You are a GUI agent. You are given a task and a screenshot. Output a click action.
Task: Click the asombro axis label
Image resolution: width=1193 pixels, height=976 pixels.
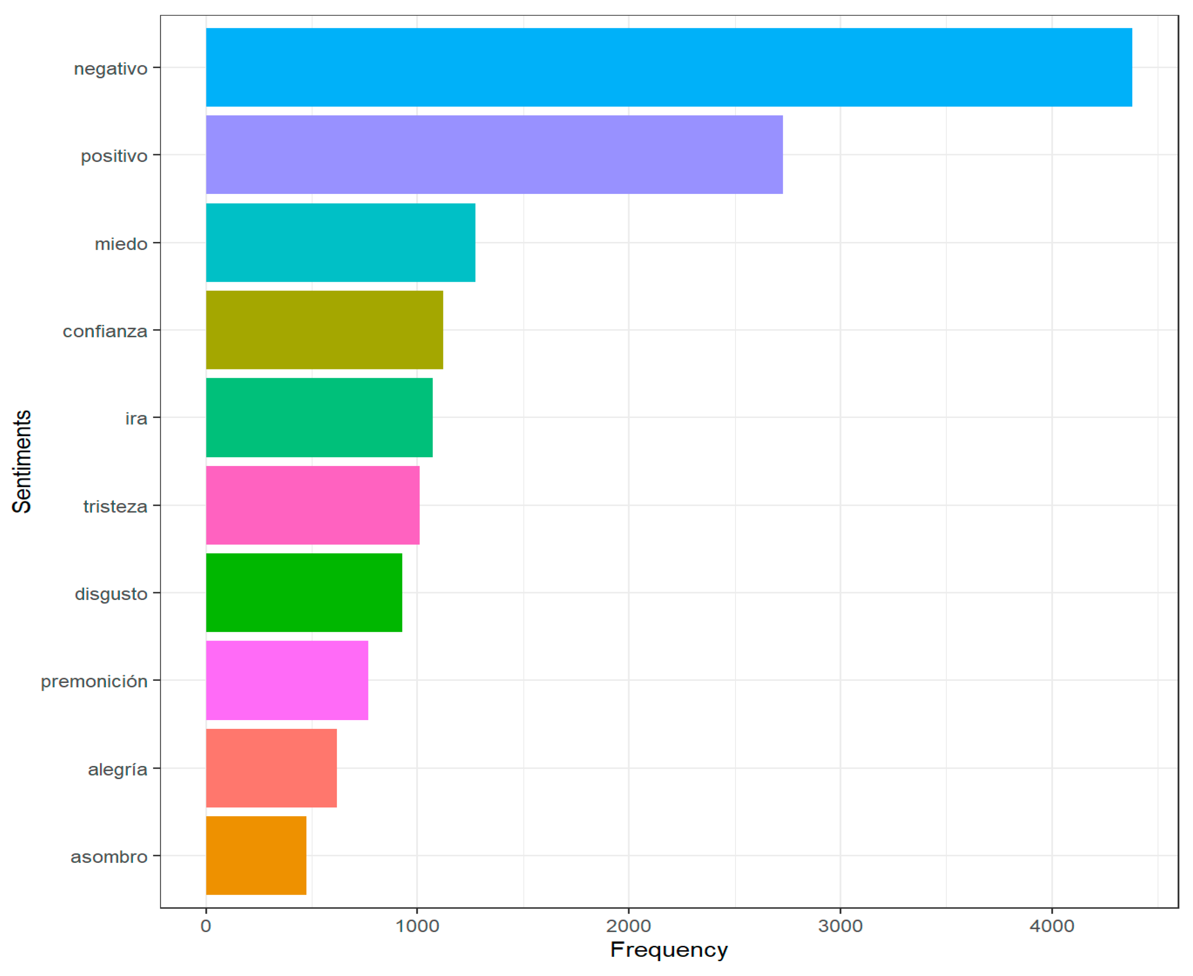109,857
